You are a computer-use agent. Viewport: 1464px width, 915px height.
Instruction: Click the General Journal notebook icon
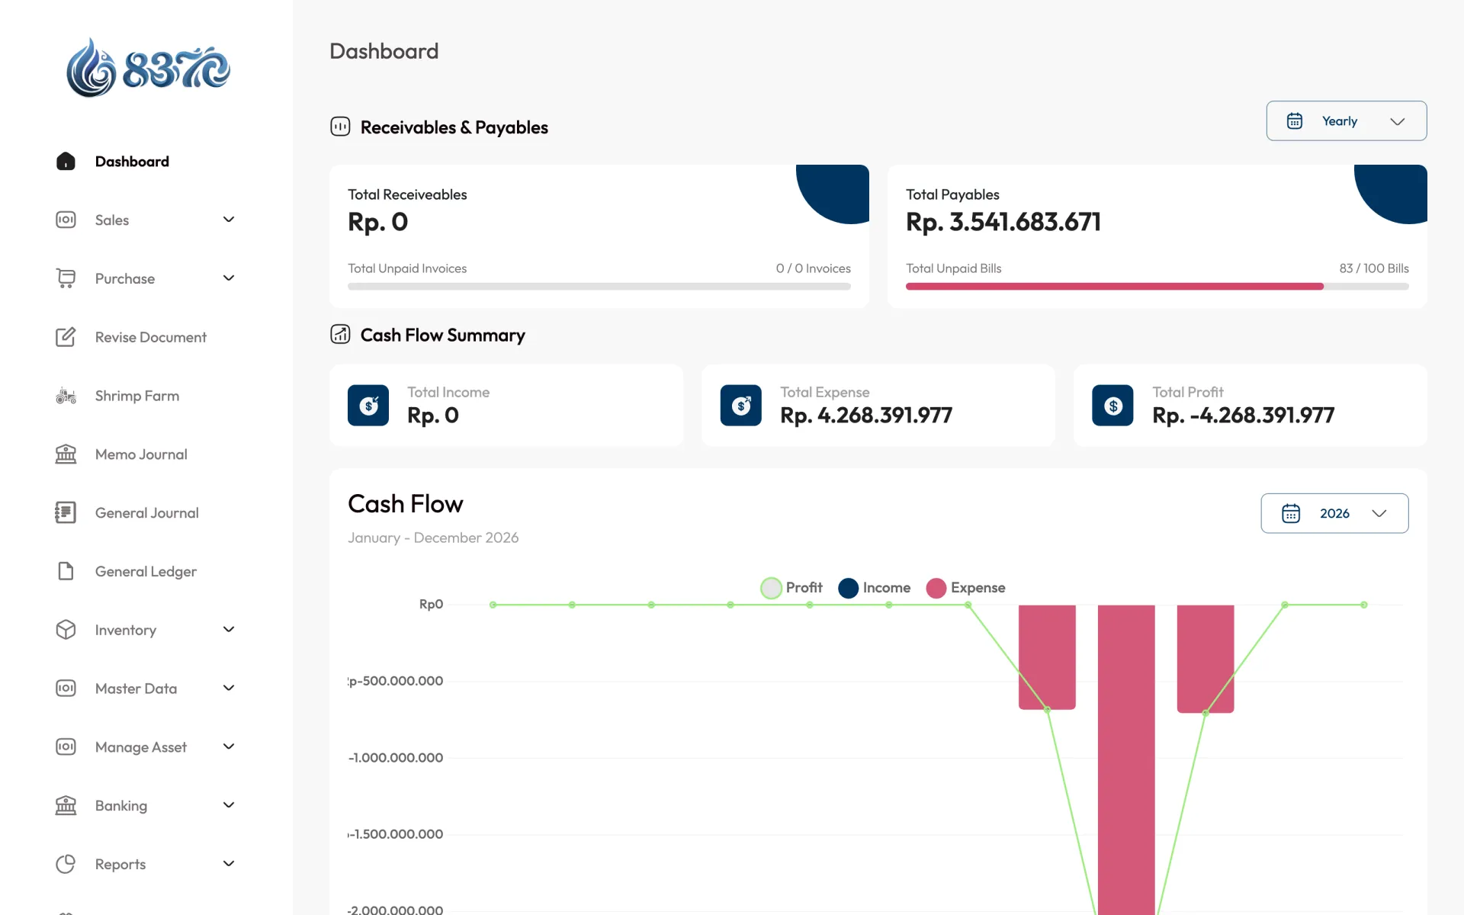point(66,512)
